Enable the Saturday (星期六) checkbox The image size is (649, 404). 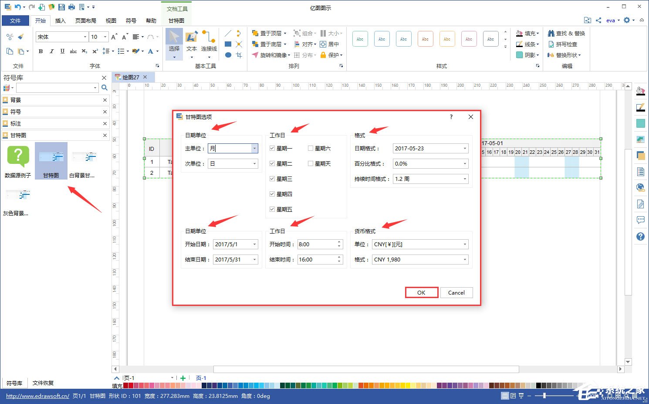point(310,148)
